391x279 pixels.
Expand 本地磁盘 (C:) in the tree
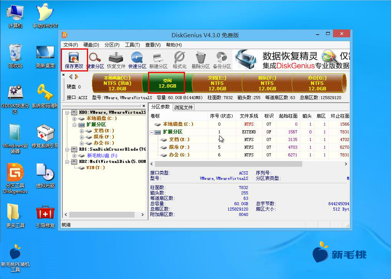tap(74, 119)
